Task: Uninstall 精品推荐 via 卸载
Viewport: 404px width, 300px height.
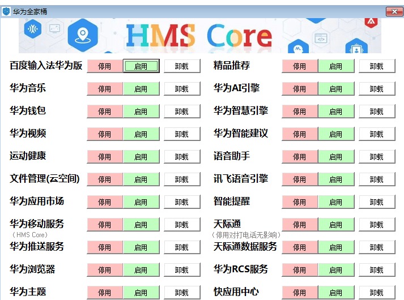Action: click(377, 66)
